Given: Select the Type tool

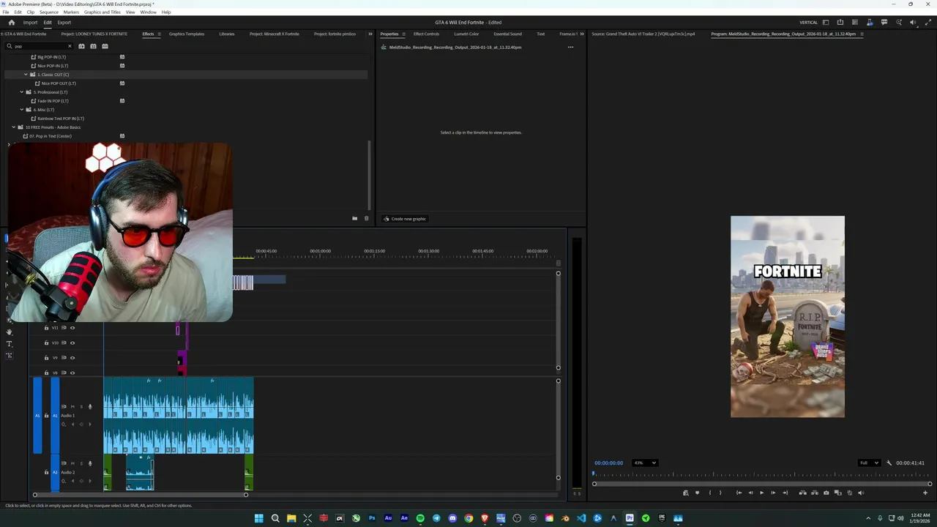Looking at the screenshot, I should tap(9, 343).
